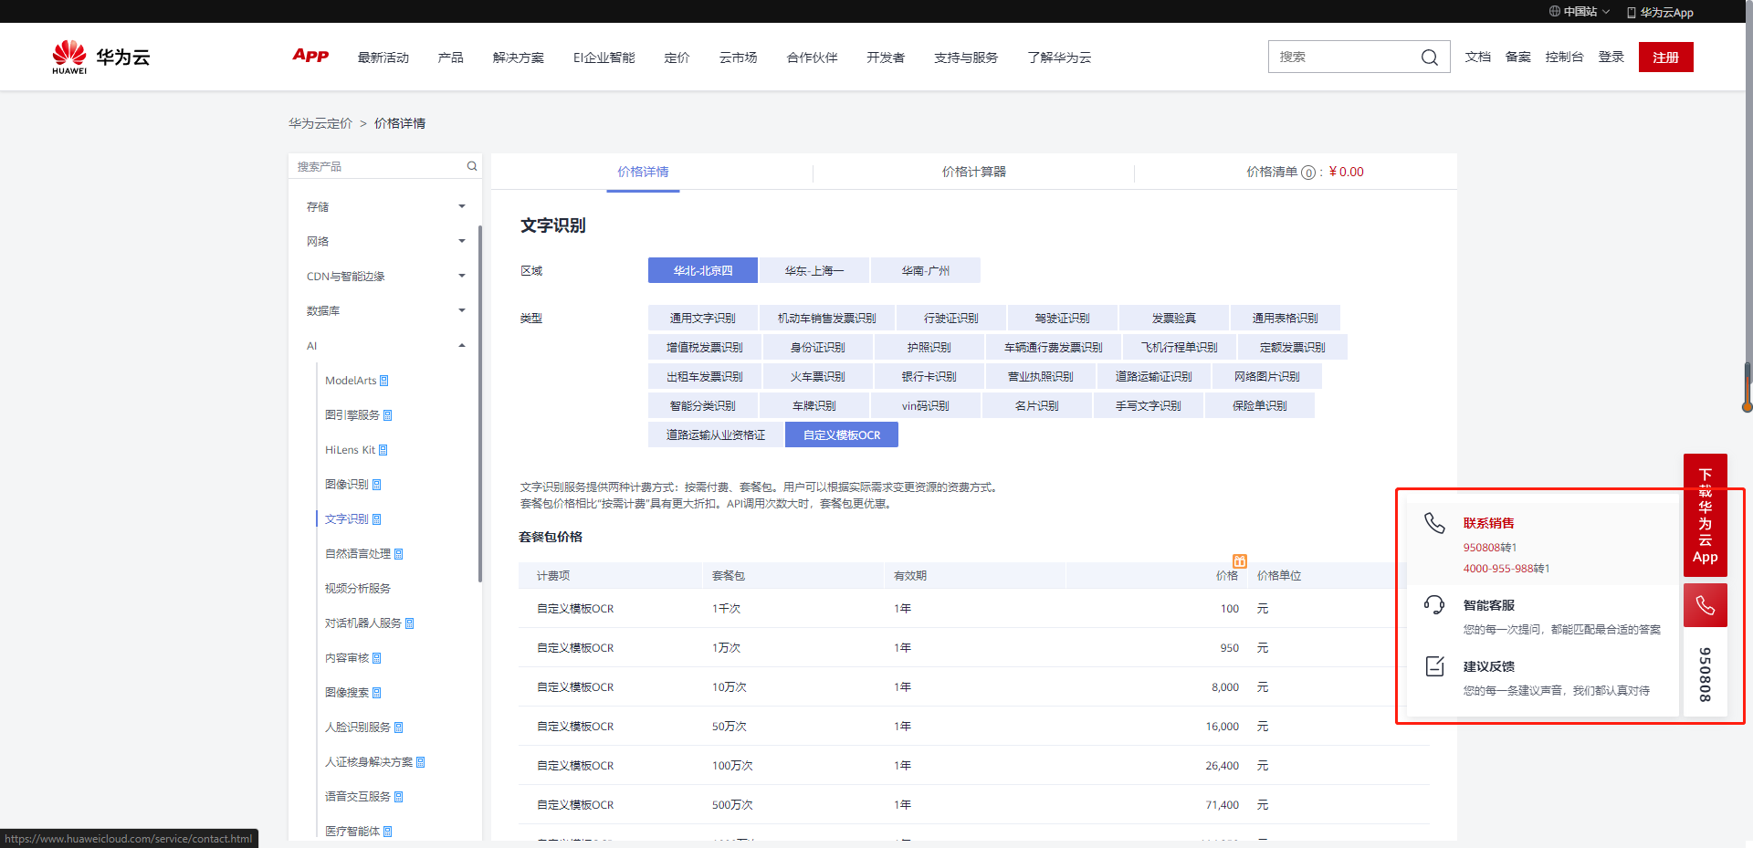
Task: Click the red phone icon in the floating sidebar
Action: coord(1706,605)
